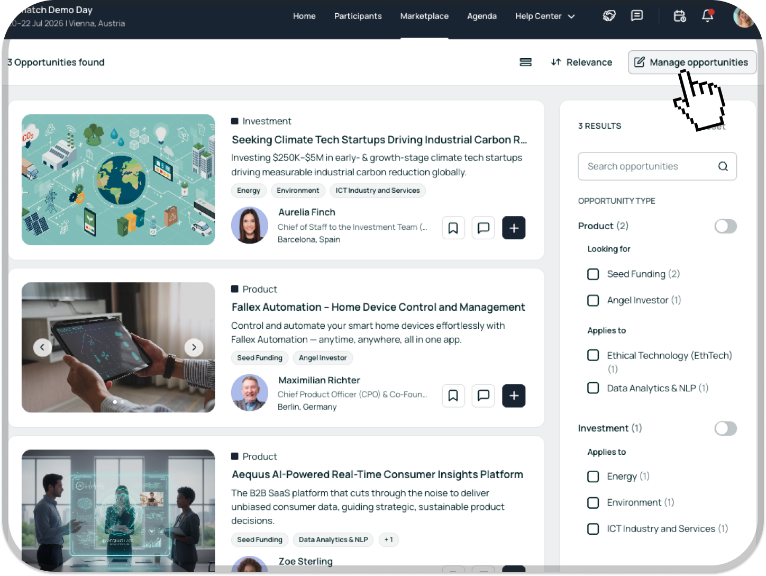
Task: Open the notifications bell icon
Action: (x=708, y=16)
